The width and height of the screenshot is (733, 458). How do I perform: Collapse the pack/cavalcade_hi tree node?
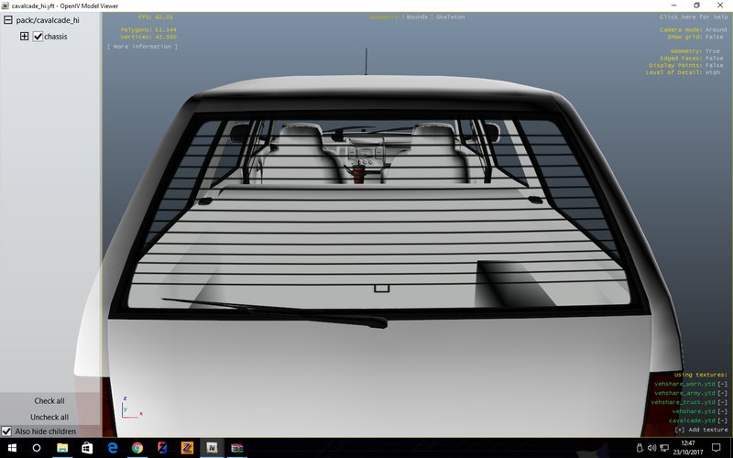click(7, 20)
